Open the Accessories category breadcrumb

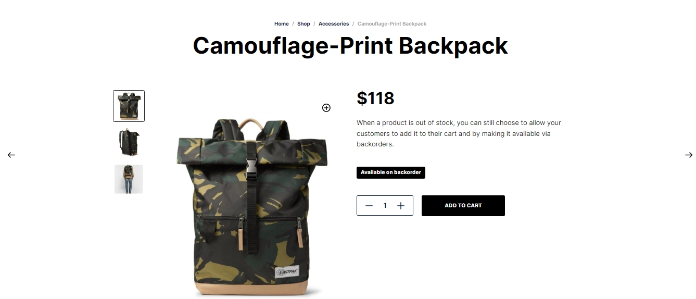coord(334,24)
